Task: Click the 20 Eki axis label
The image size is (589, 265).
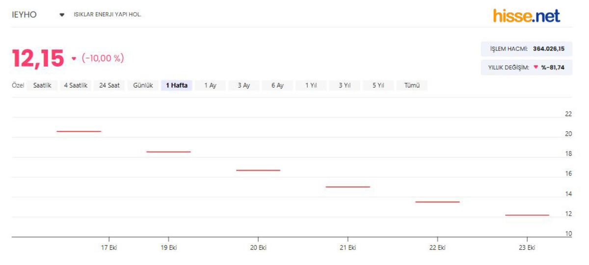Action: [258, 248]
